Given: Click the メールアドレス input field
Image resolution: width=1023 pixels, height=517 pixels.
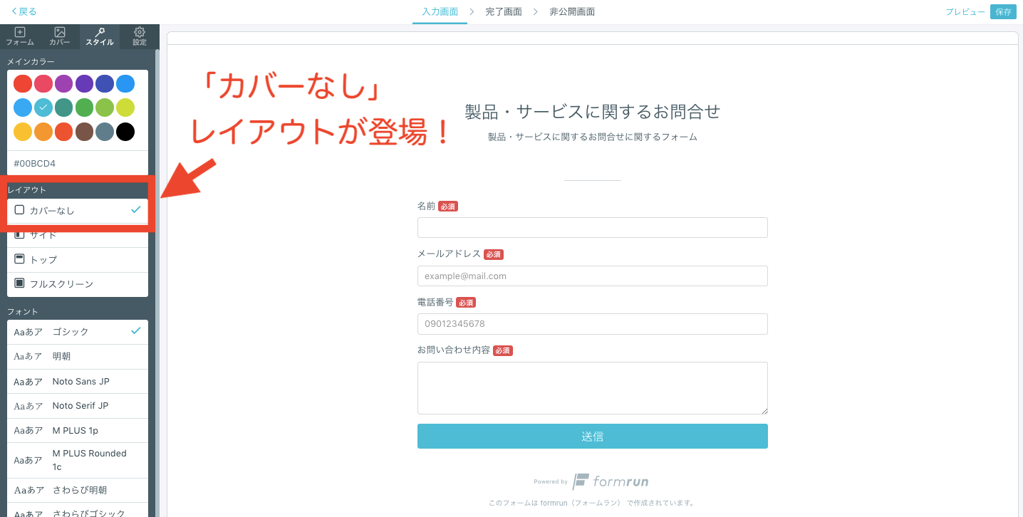Looking at the screenshot, I should click(592, 276).
